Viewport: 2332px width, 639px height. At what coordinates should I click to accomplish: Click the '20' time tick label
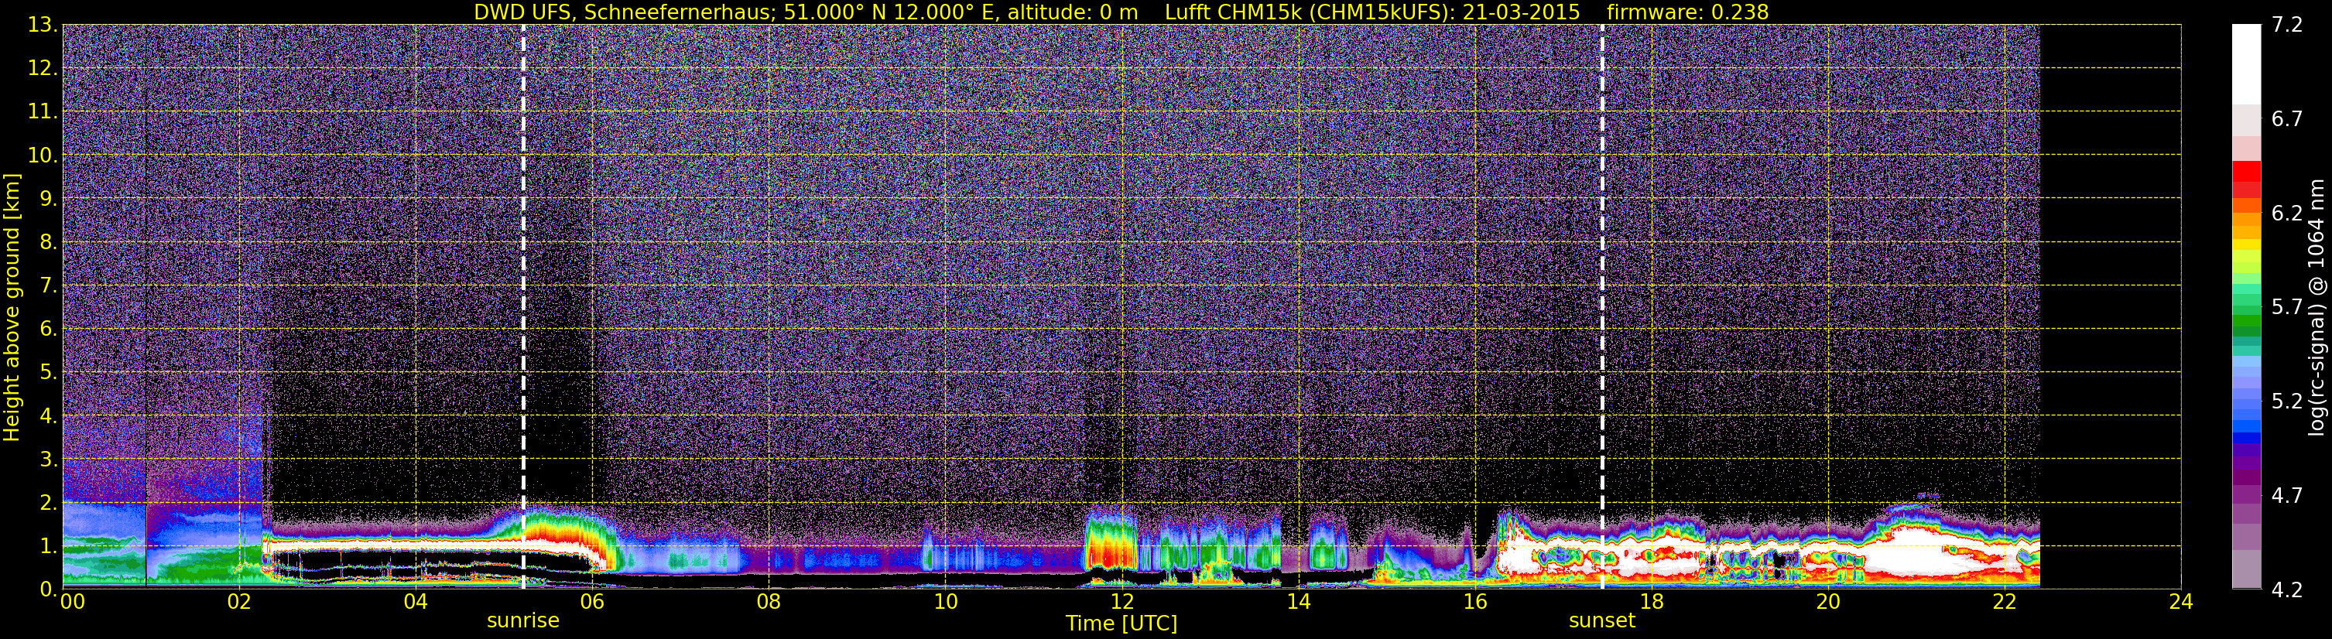point(1828,602)
